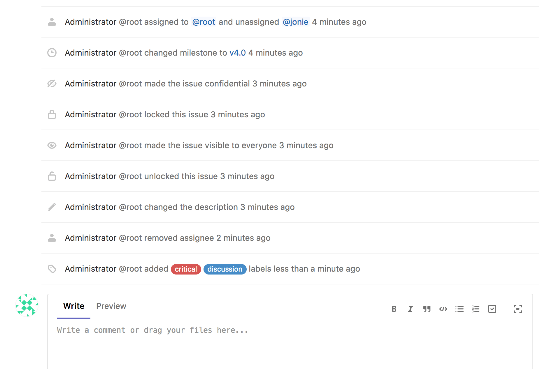Click the milestone clock icon
Image resolution: width=547 pixels, height=370 pixels.
click(52, 53)
